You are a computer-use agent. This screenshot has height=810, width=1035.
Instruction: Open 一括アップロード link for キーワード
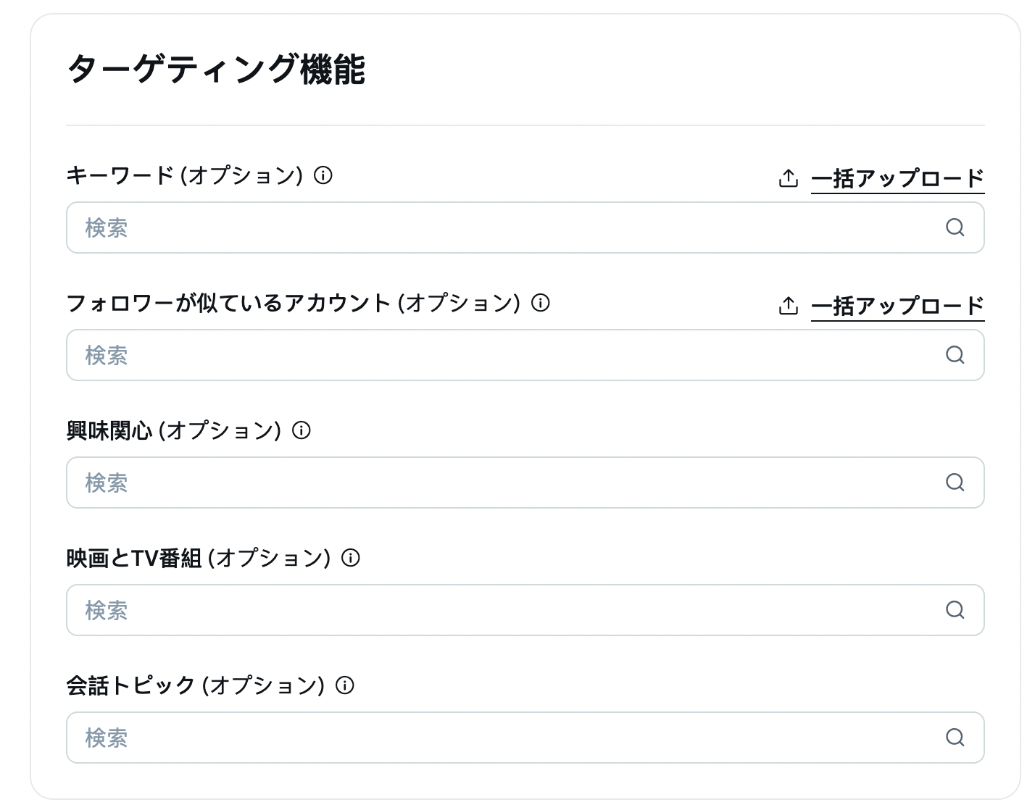(x=897, y=178)
